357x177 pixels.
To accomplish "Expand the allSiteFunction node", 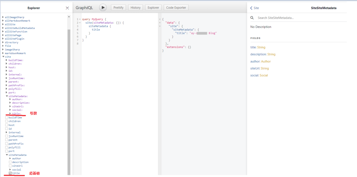I will tap(3, 32).
